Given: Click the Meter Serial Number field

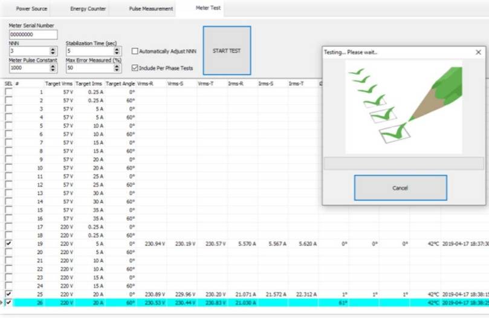Looking at the screenshot, I should tap(33, 35).
